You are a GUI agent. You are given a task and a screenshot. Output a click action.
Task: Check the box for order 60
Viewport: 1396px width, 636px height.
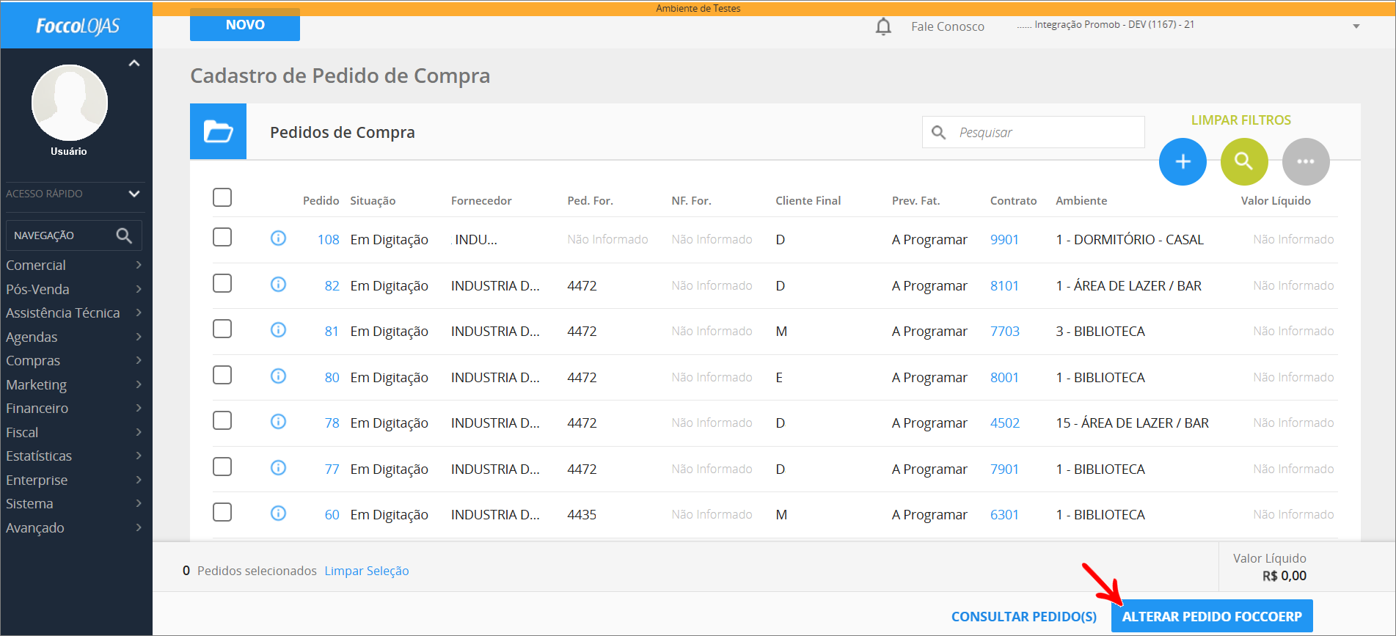222,512
